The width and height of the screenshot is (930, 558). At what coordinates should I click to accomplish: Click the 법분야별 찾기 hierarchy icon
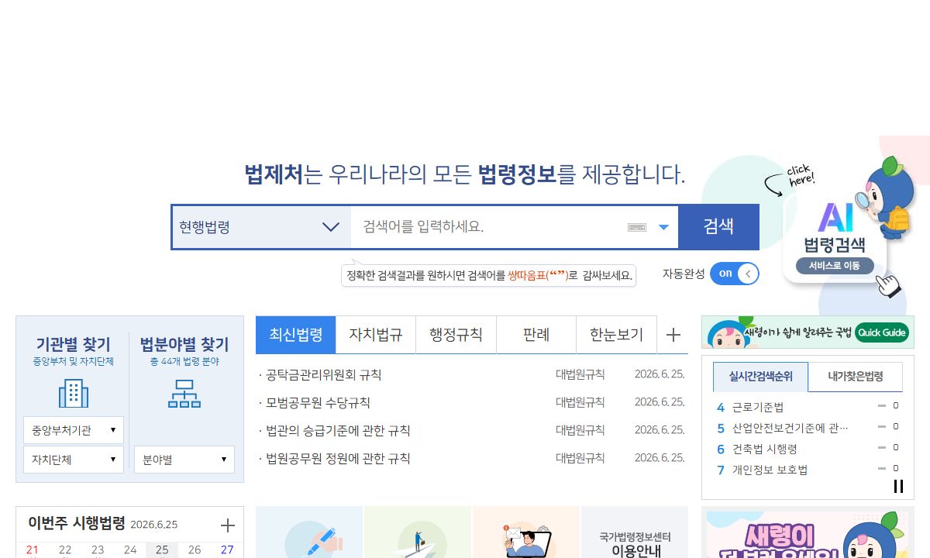[184, 393]
